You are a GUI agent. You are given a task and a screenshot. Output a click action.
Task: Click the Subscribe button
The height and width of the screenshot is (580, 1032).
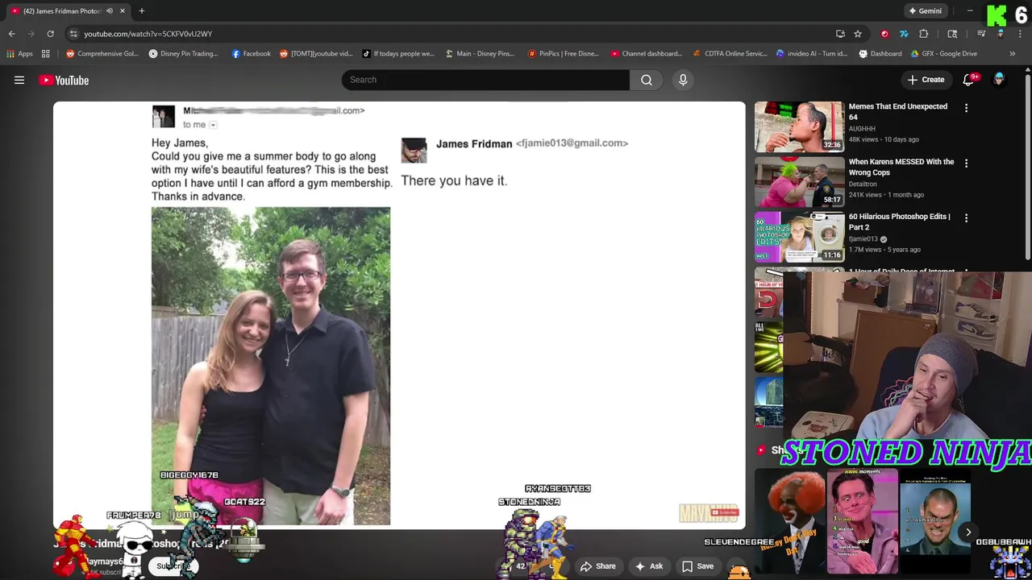click(173, 566)
